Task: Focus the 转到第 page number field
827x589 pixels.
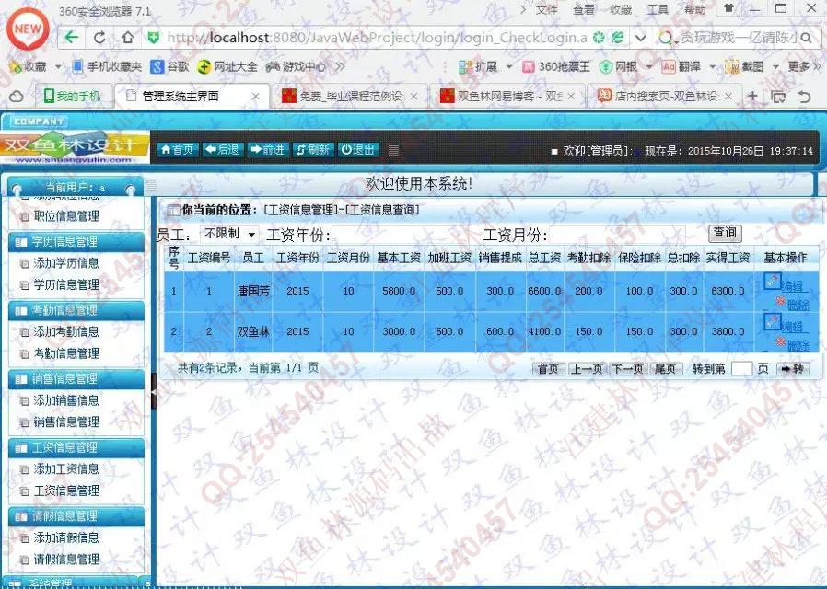Action: coord(741,369)
